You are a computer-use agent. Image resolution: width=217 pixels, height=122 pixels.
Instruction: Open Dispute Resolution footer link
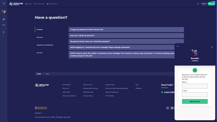[112, 92]
